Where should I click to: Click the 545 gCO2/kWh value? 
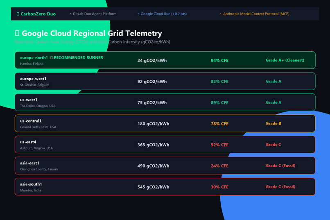click(153, 187)
